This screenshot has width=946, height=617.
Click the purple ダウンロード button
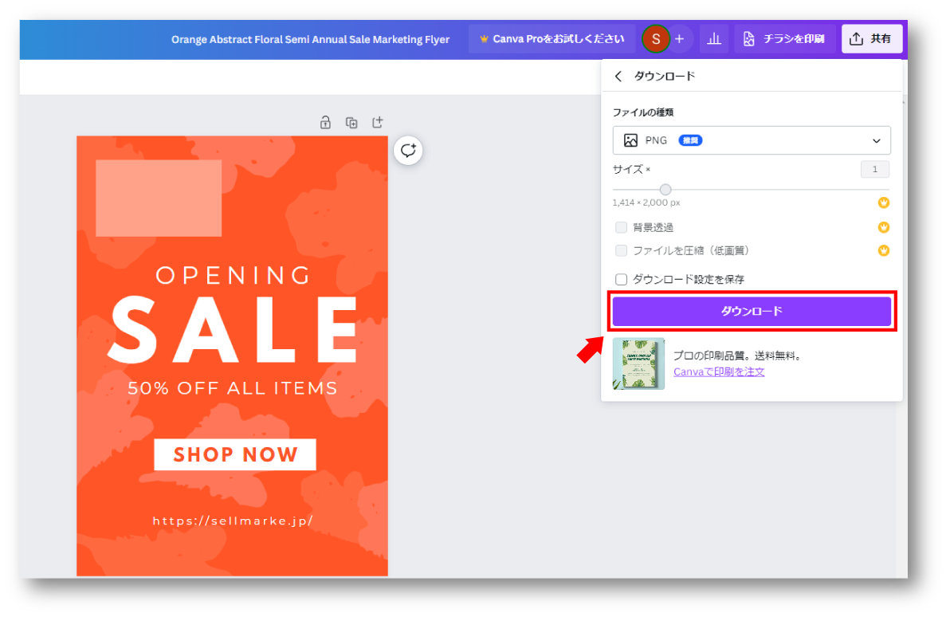click(752, 311)
